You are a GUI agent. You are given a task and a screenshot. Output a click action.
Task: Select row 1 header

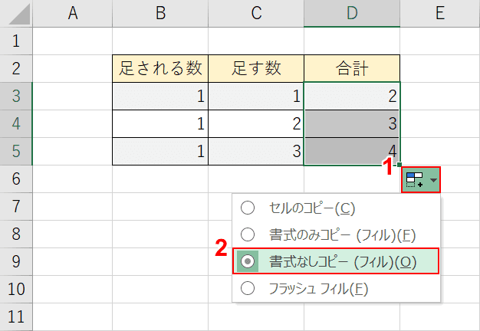click(x=16, y=41)
